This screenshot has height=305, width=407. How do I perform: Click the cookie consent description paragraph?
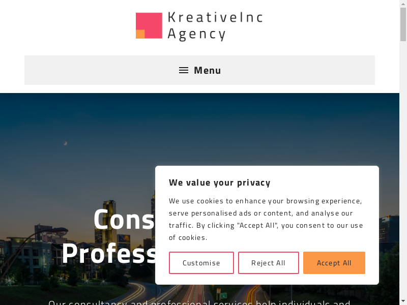pos(266,219)
